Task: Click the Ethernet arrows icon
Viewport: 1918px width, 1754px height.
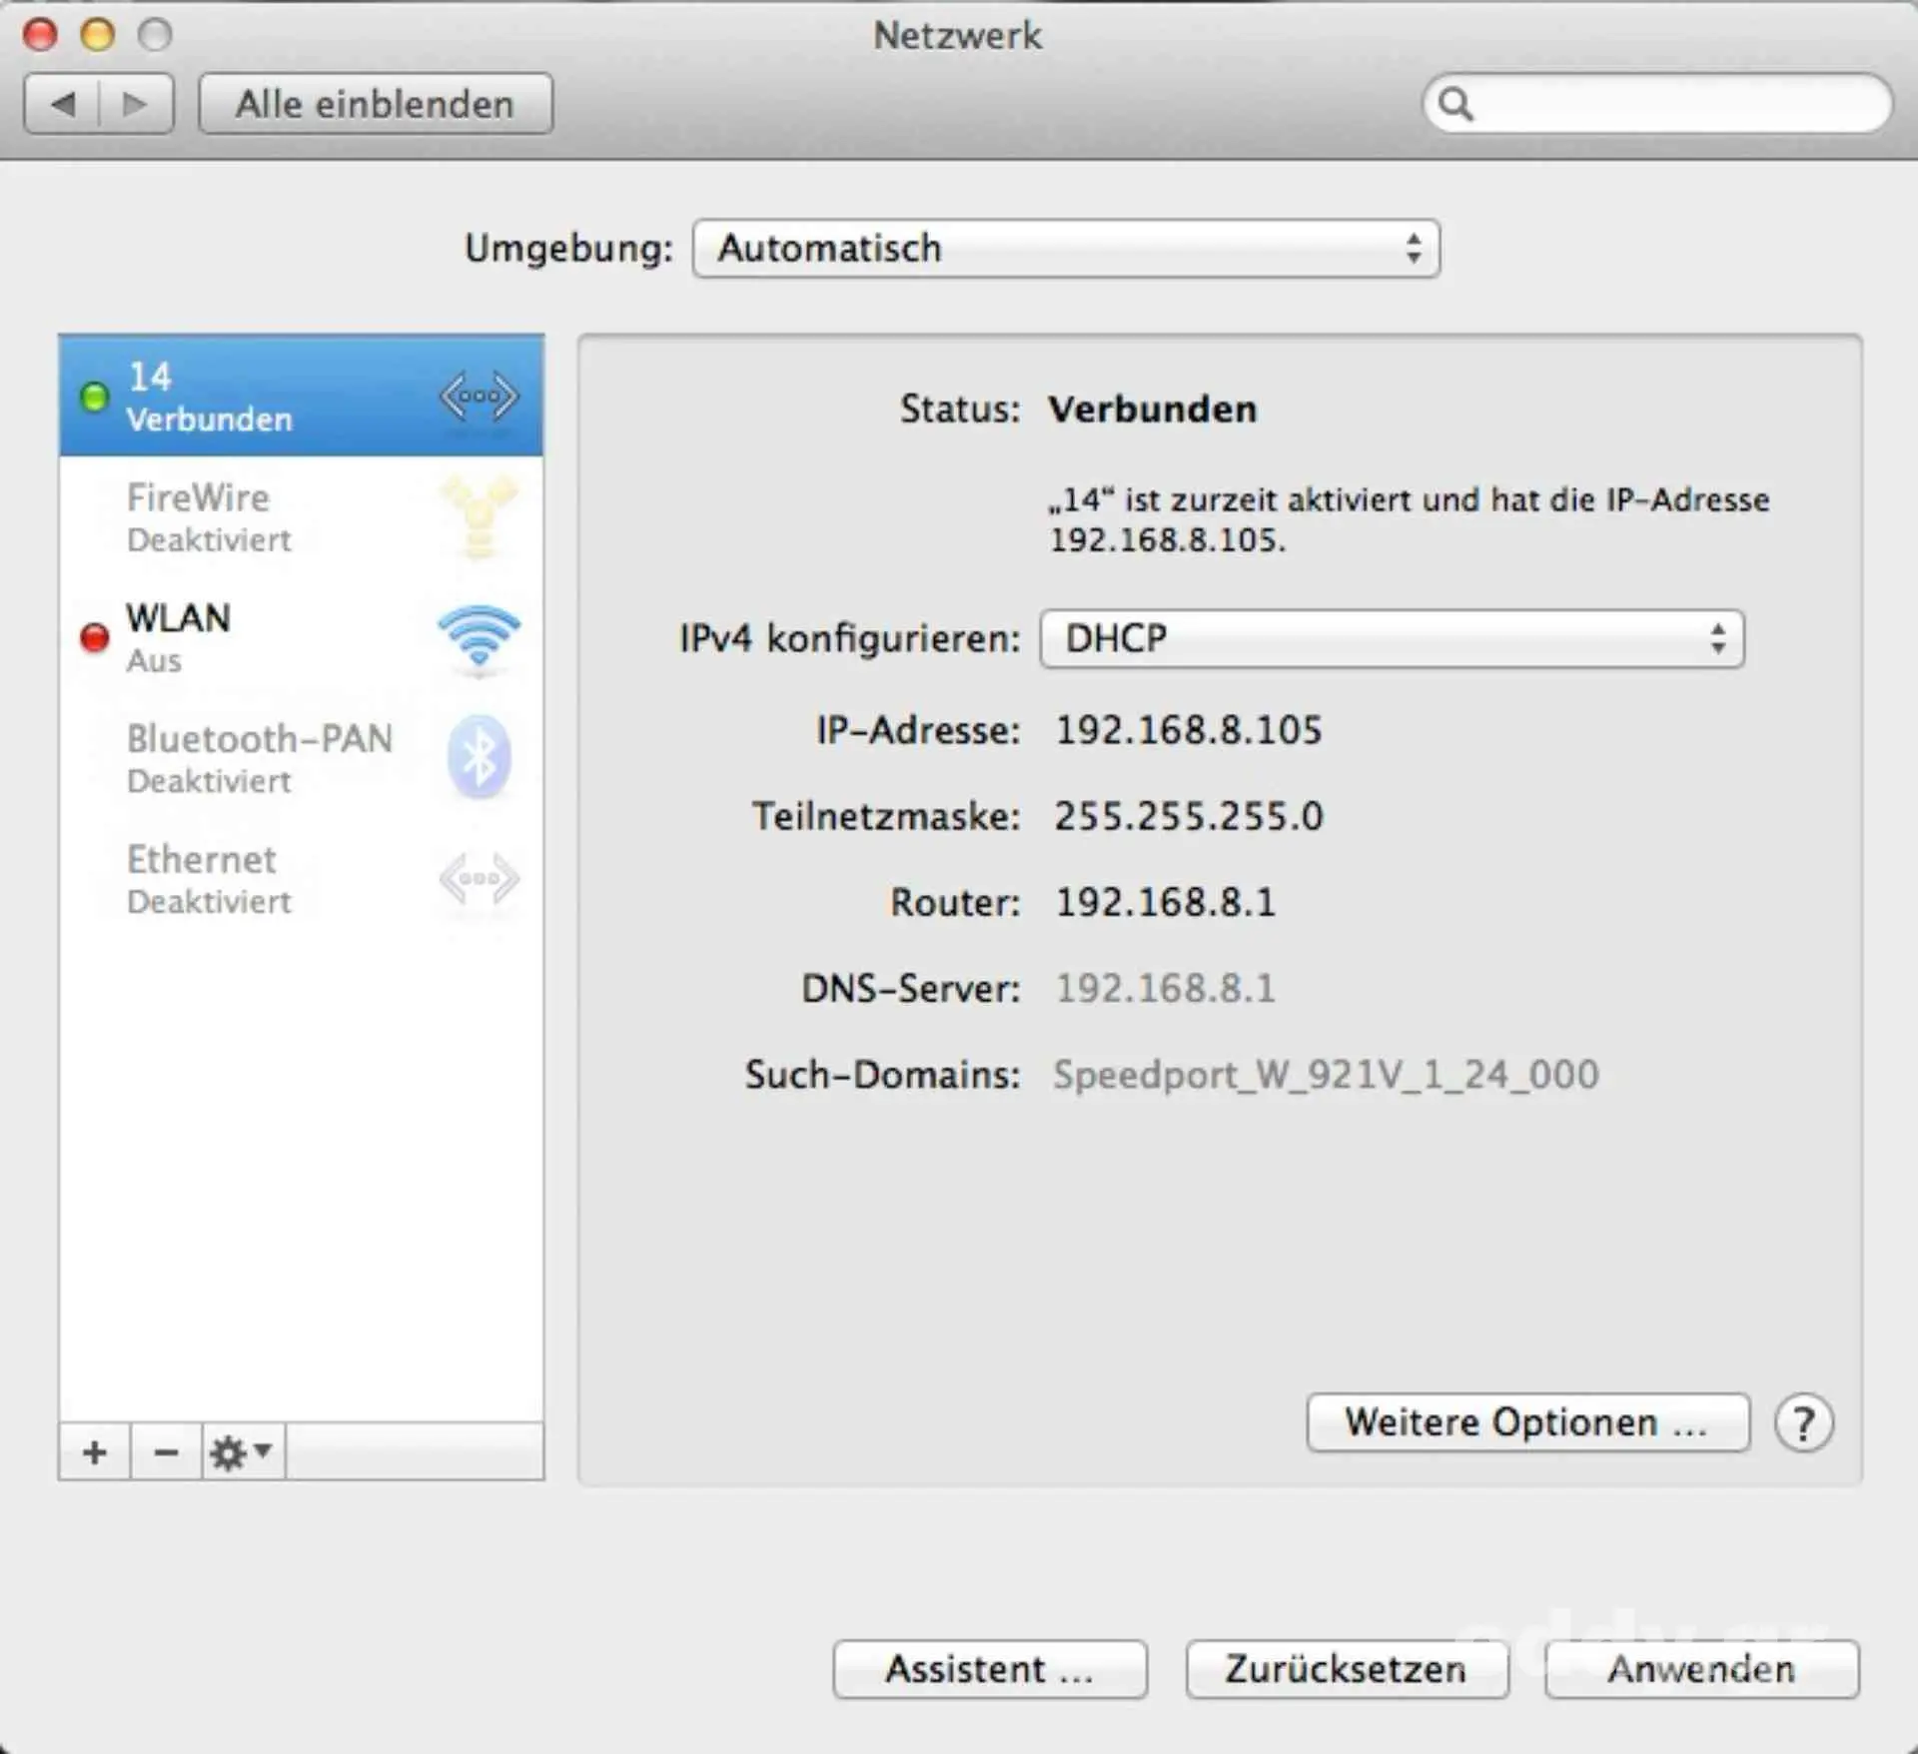Action: (x=479, y=879)
